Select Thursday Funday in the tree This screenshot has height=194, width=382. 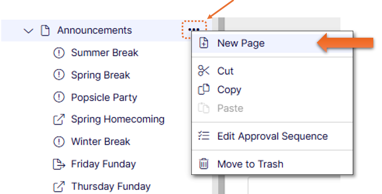[x=111, y=187]
